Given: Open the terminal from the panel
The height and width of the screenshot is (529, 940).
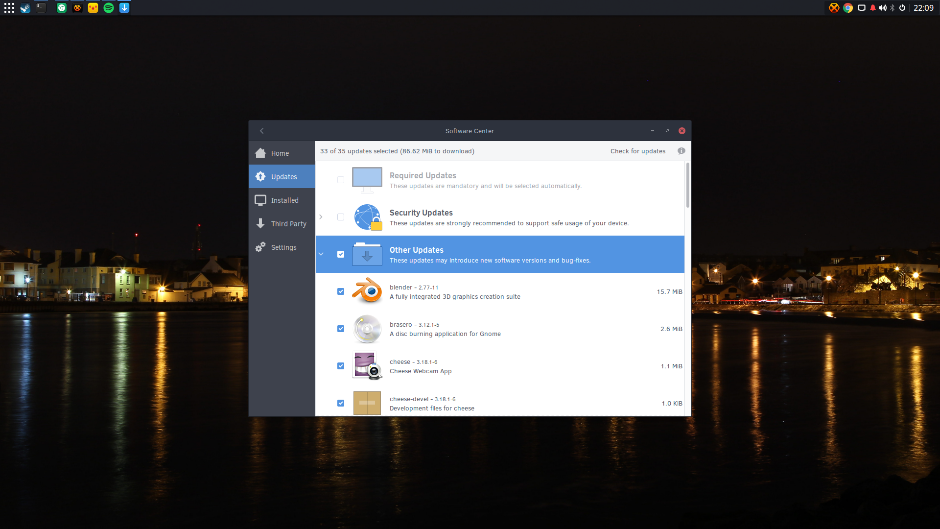Looking at the screenshot, I should pyautogui.click(x=41, y=8).
